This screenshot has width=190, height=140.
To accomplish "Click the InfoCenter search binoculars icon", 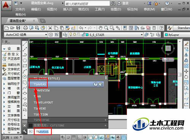I will pyautogui.click(x=113, y=3).
